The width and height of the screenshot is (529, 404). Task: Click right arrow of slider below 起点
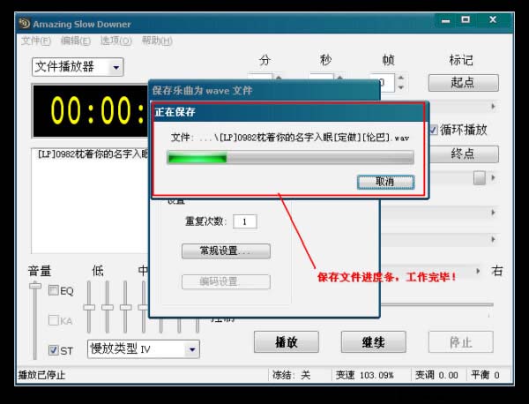[493, 107]
